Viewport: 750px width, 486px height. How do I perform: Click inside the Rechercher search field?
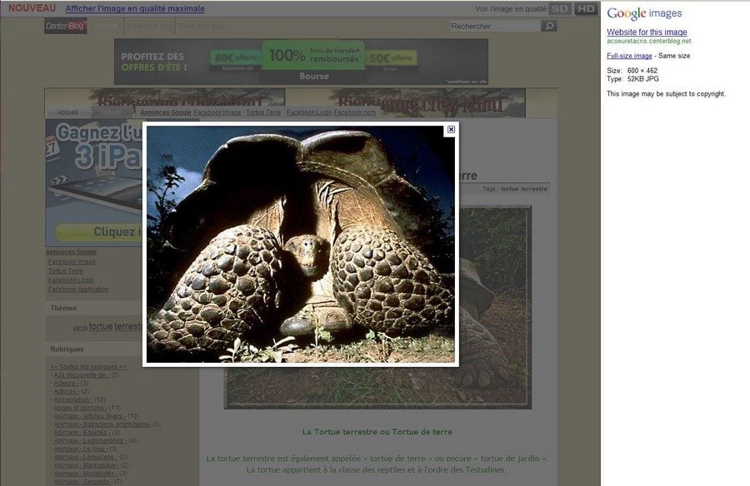tap(493, 27)
